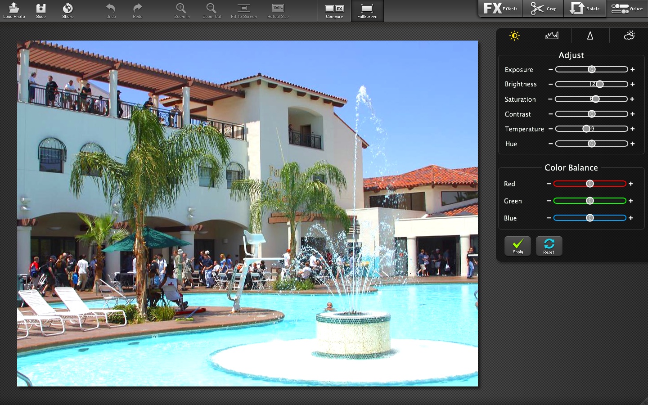
Task: Switch to the histogram levels tab
Action: click(552, 36)
